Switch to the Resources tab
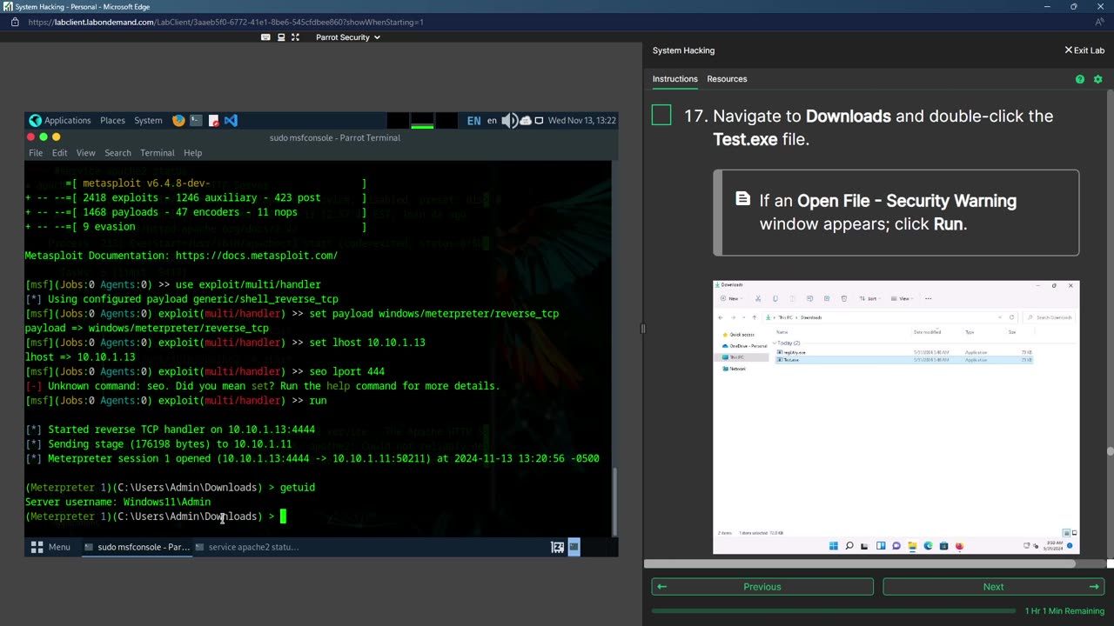 pyautogui.click(x=727, y=79)
